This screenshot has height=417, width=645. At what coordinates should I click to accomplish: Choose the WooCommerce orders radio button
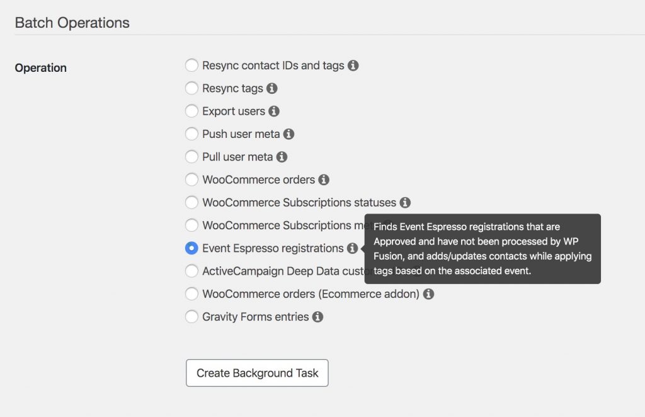click(x=191, y=180)
